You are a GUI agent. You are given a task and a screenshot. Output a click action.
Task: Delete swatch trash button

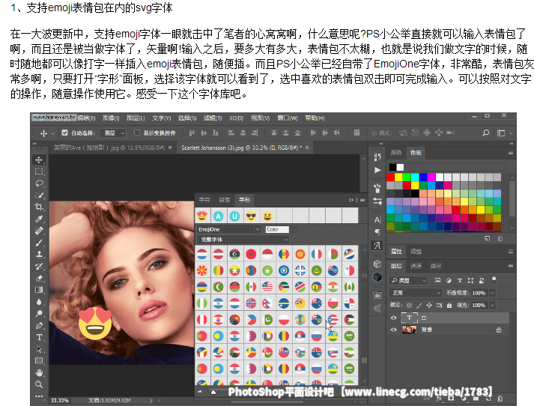point(500,238)
